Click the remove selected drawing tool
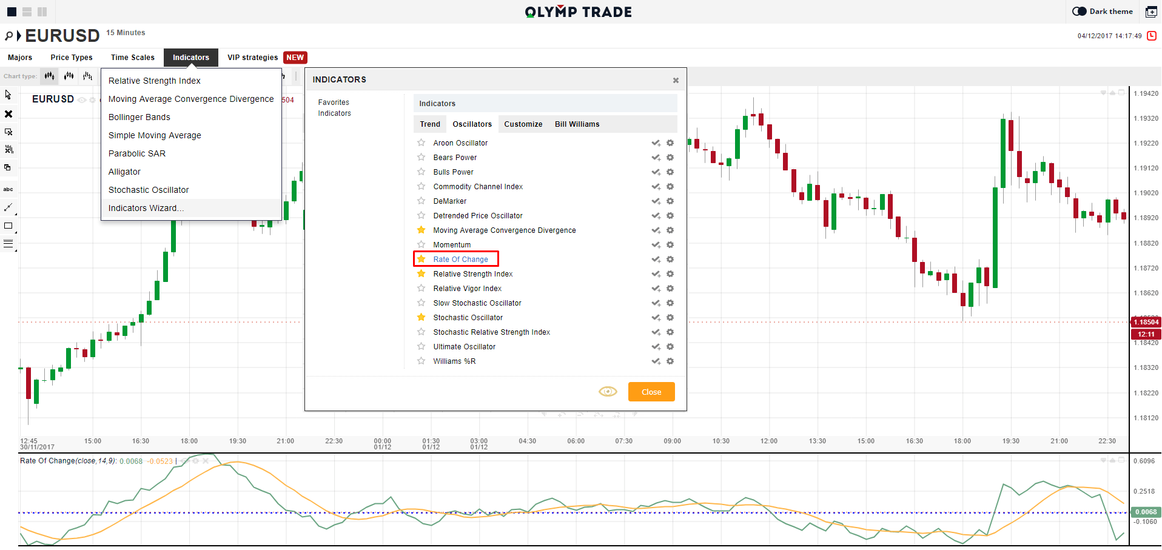This screenshot has height=550, width=1162. 8,132
